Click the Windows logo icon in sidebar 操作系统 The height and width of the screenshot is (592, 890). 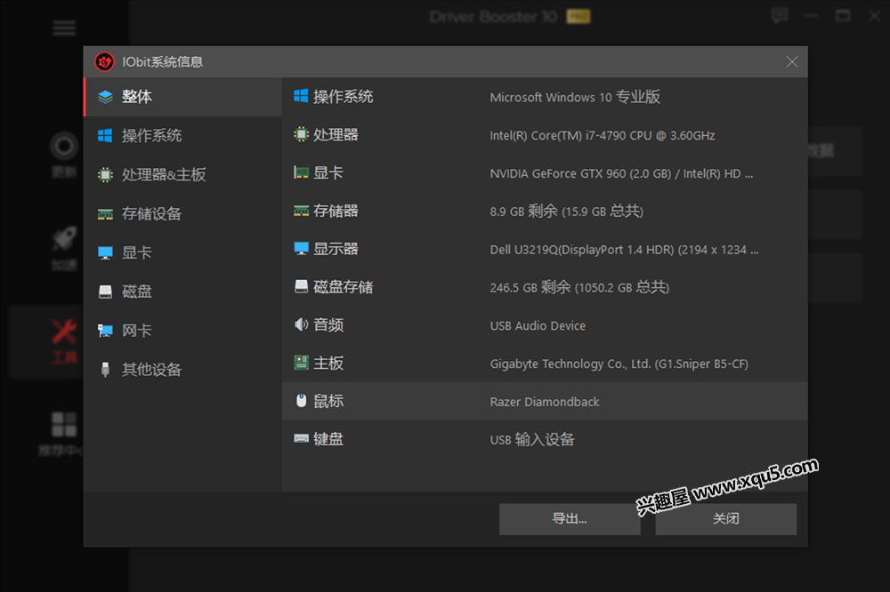pyautogui.click(x=105, y=135)
